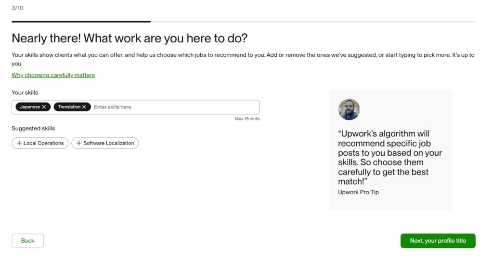Click the Translation skill tag label

[x=69, y=107]
